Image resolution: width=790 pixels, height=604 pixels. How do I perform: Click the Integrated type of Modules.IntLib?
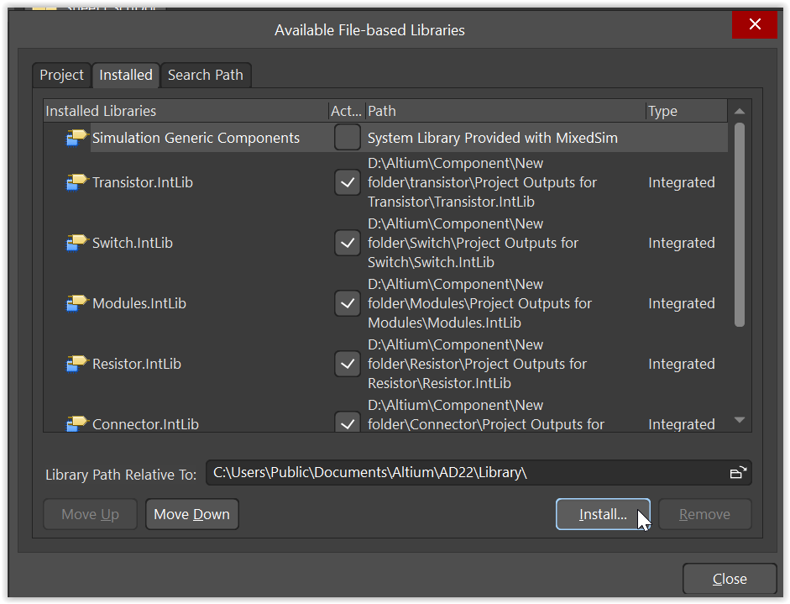[682, 303]
